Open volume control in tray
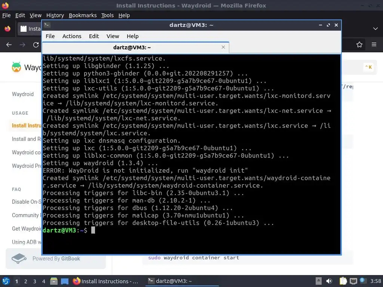This screenshot has width=383, height=287. point(329,281)
